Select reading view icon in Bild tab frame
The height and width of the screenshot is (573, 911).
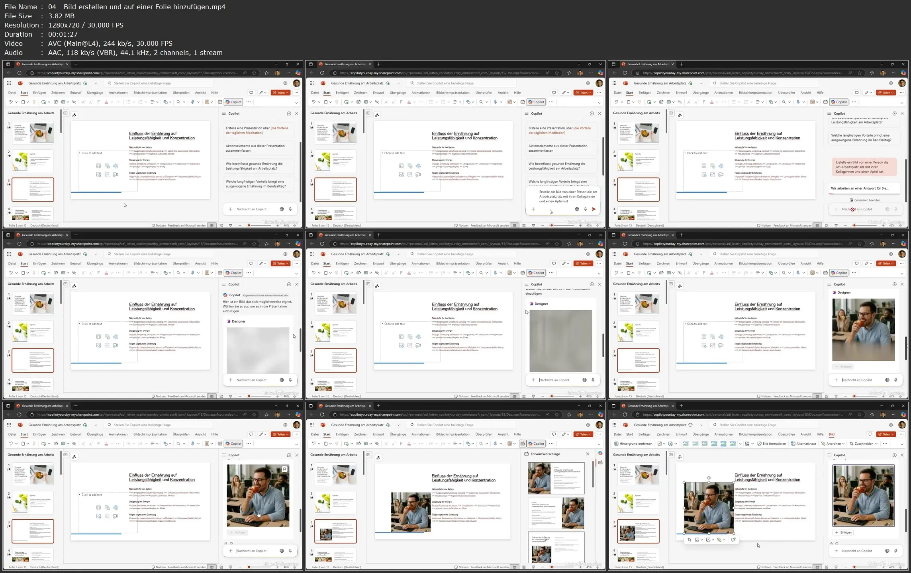click(x=836, y=567)
